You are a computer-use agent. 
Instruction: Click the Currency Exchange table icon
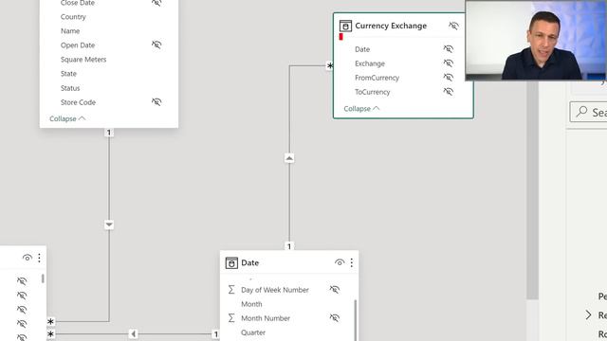[345, 26]
